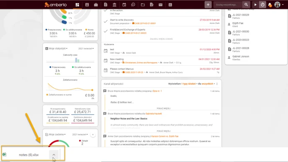Click the Całkowity czas bar chart

coord(70,60)
